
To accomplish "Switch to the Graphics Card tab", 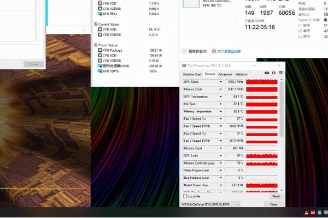I will [192, 74].
